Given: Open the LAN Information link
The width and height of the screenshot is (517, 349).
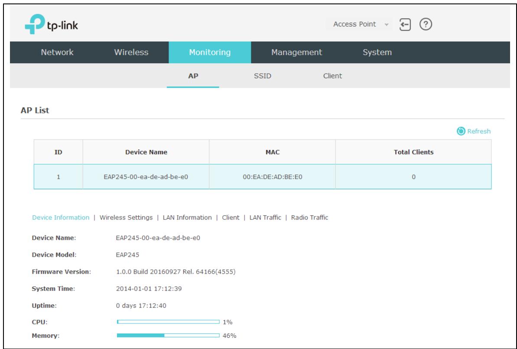Looking at the screenshot, I should coord(187,217).
